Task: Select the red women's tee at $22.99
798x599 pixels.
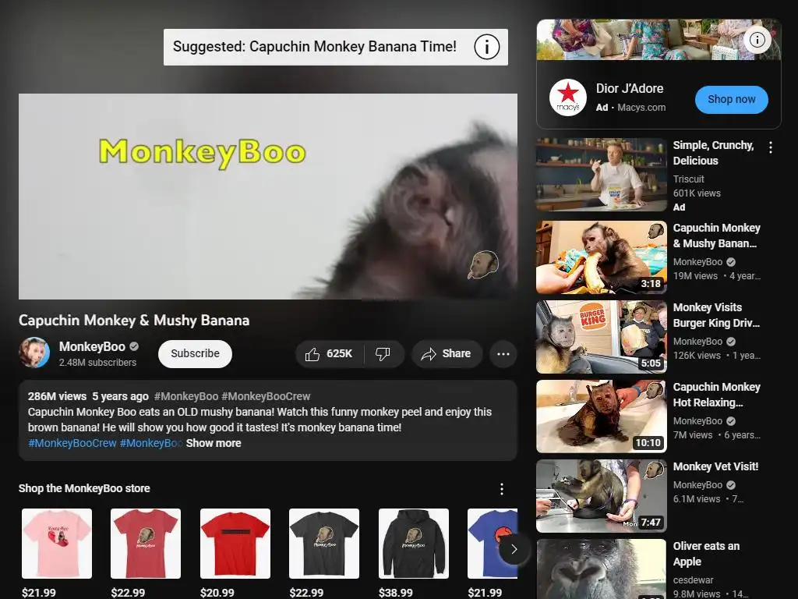Action: coord(146,544)
